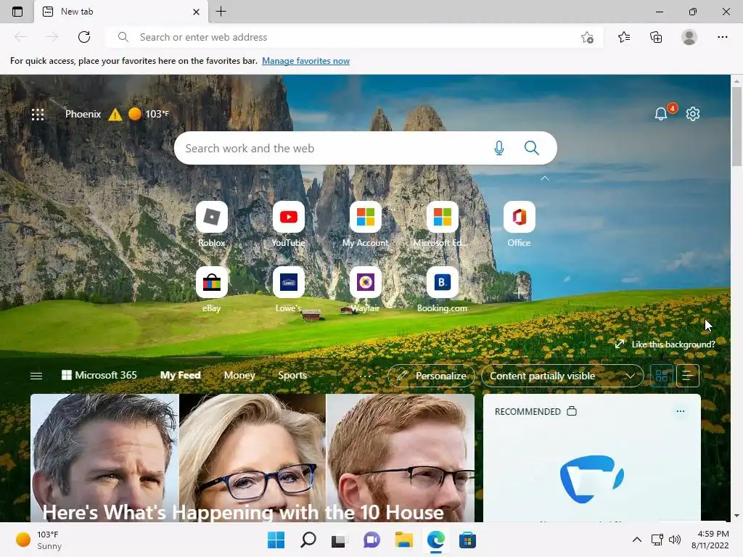Open the tab actions menu icon
The height and width of the screenshot is (557, 743).
(17, 12)
